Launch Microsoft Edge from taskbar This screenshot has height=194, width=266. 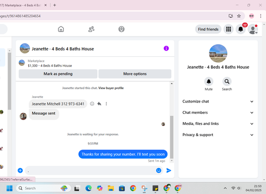pos(88,188)
